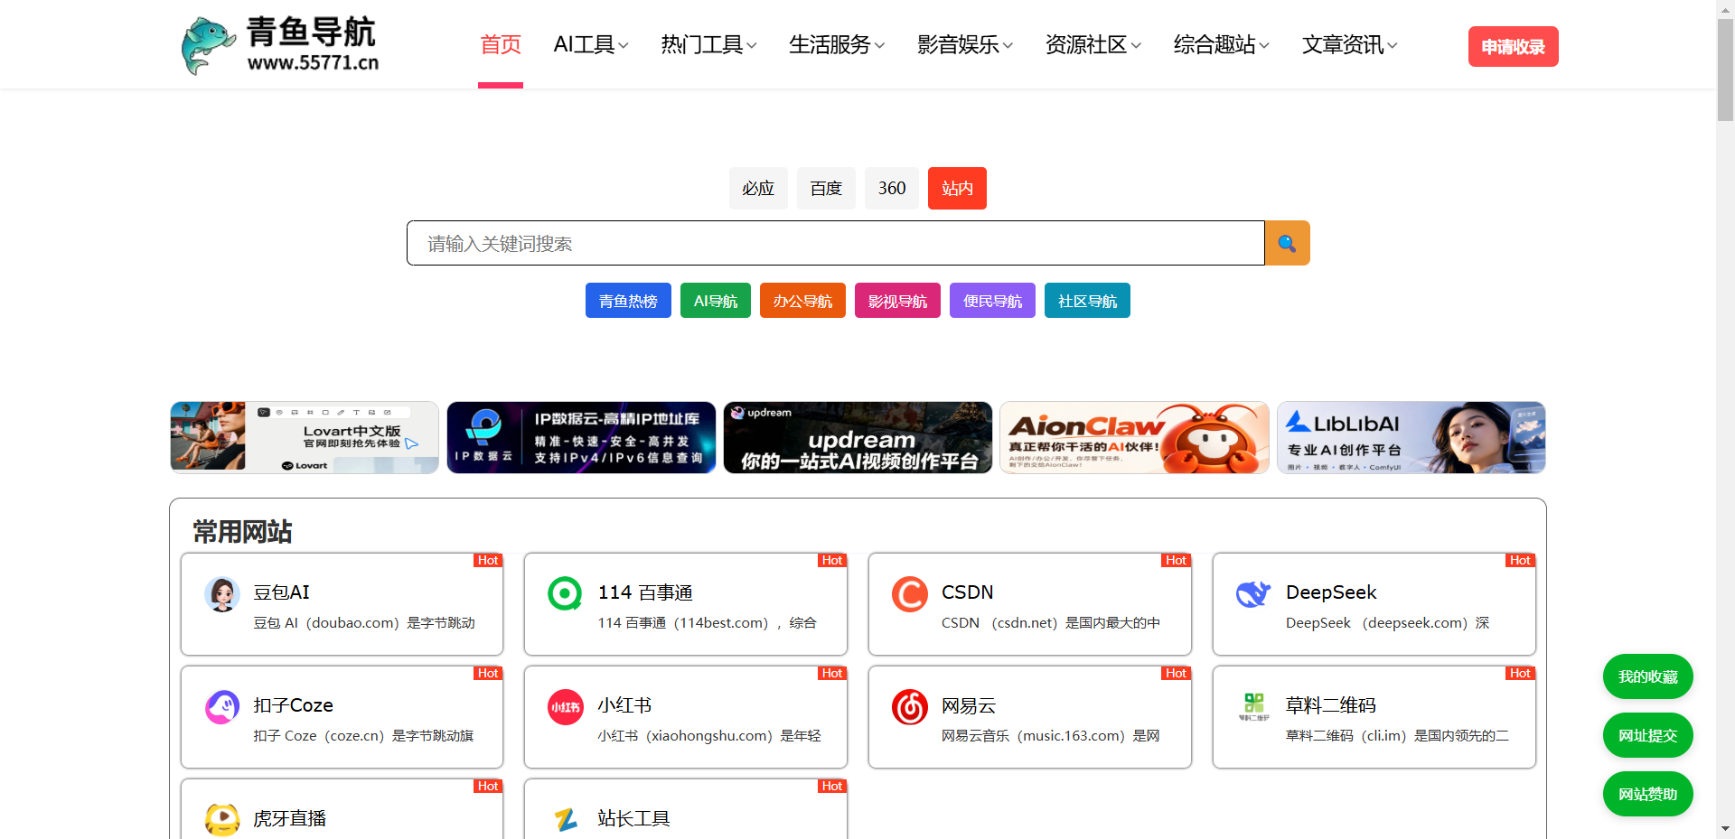
Task: Open the updream AI视频创作平台 banner
Action: [x=858, y=437]
